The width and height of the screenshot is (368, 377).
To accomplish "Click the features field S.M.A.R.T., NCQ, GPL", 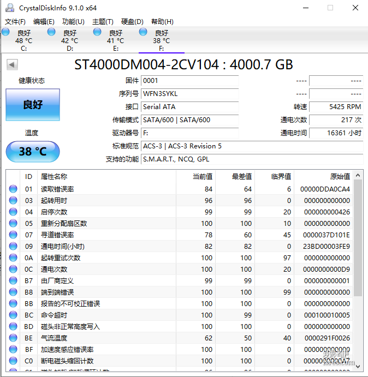I will [252, 159].
